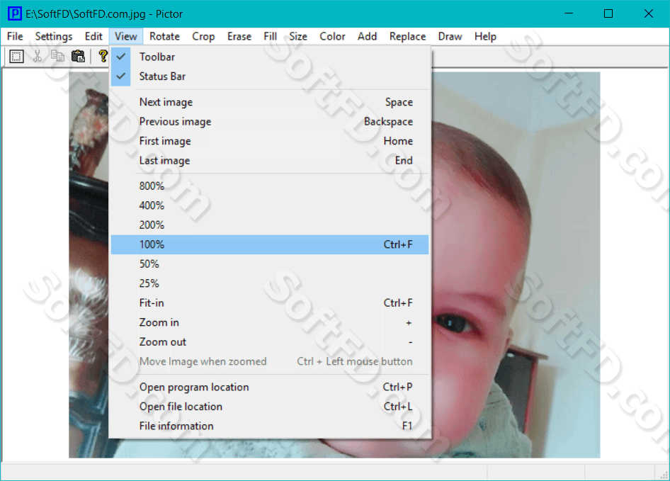
Task: Set zoom to 50%
Action: (x=270, y=264)
